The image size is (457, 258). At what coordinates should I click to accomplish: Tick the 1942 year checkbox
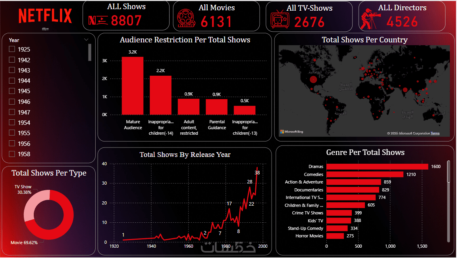point(12,59)
